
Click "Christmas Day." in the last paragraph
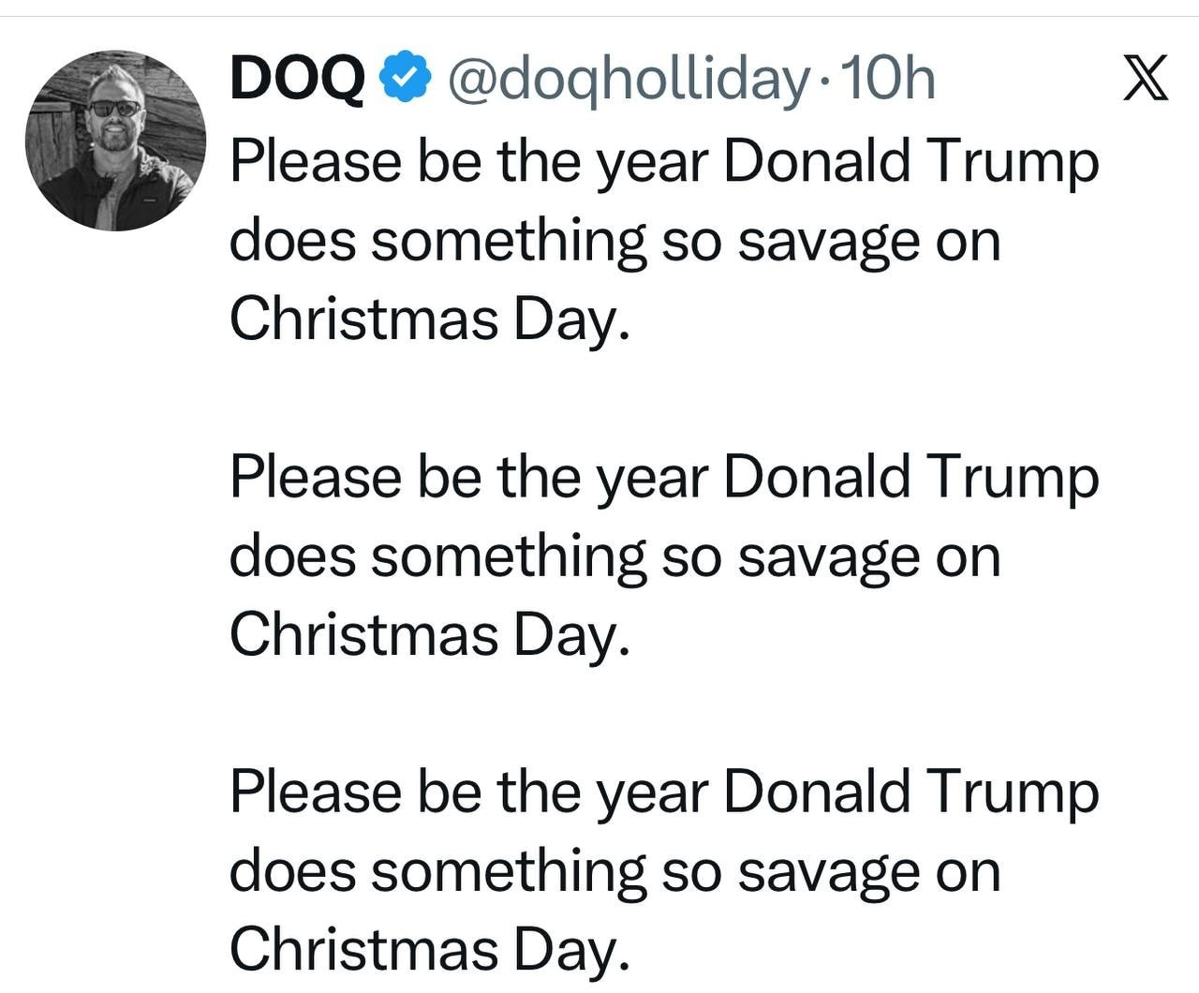(x=429, y=950)
